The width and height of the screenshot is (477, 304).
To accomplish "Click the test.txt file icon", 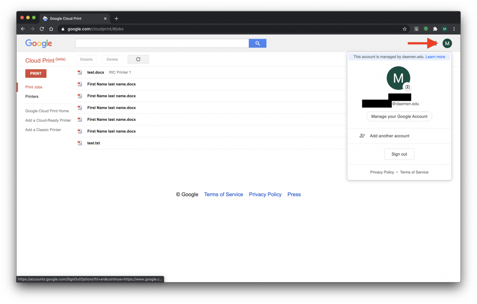I will click(x=80, y=143).
